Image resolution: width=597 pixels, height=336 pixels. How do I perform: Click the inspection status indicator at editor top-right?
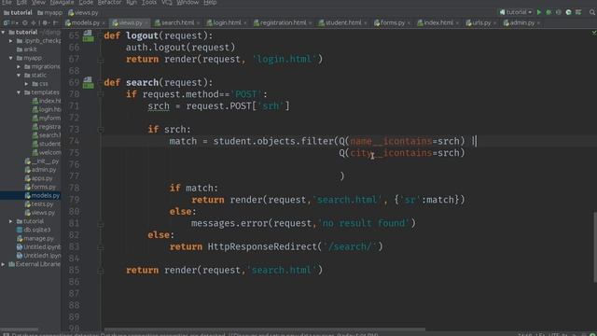pyautogui.click(x=593, y=34)
